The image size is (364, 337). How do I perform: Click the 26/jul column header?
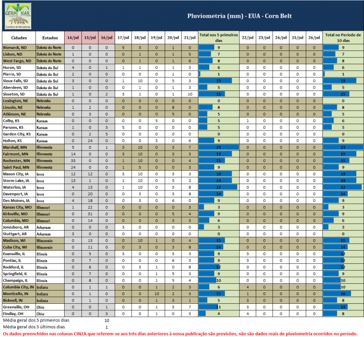(x=313, y=38)
